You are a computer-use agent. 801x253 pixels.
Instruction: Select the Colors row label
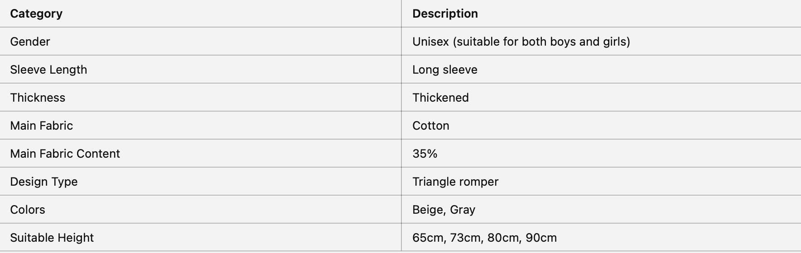coord(28,210)
